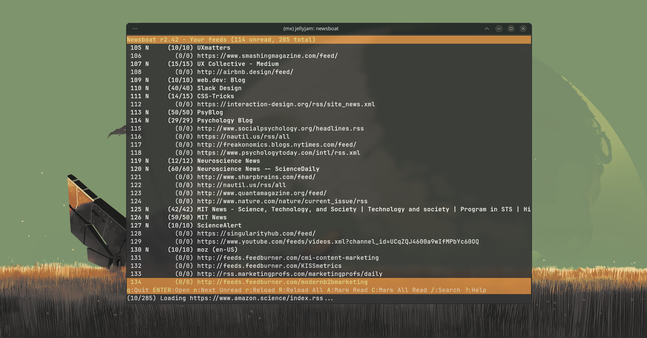647x338 pixels.
Task: Select the UXmatters feed row
Action: (214, 48)
